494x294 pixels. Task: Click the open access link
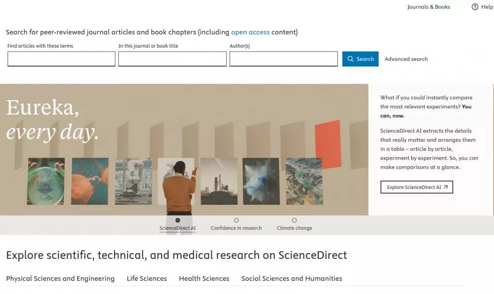[250, 32]
